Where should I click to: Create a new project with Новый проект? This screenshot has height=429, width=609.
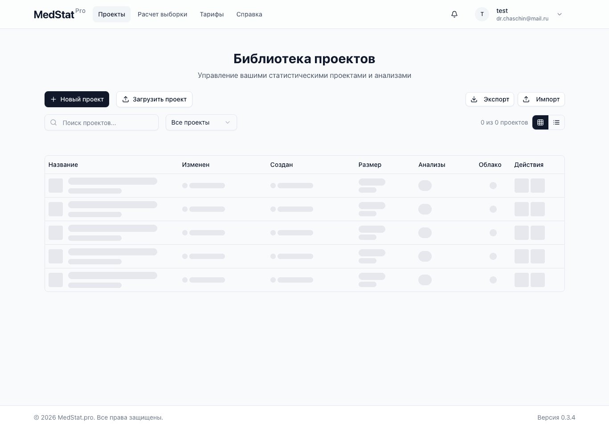[77, 99]
